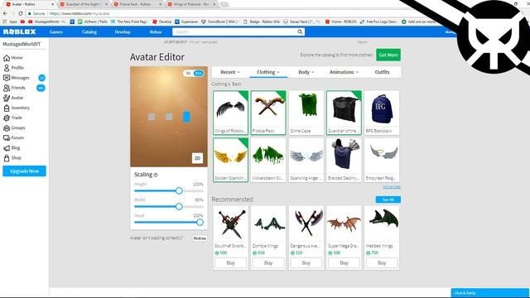Click the Roblox search input field
This screenshot has height=298, width=530.
[234, 31]
